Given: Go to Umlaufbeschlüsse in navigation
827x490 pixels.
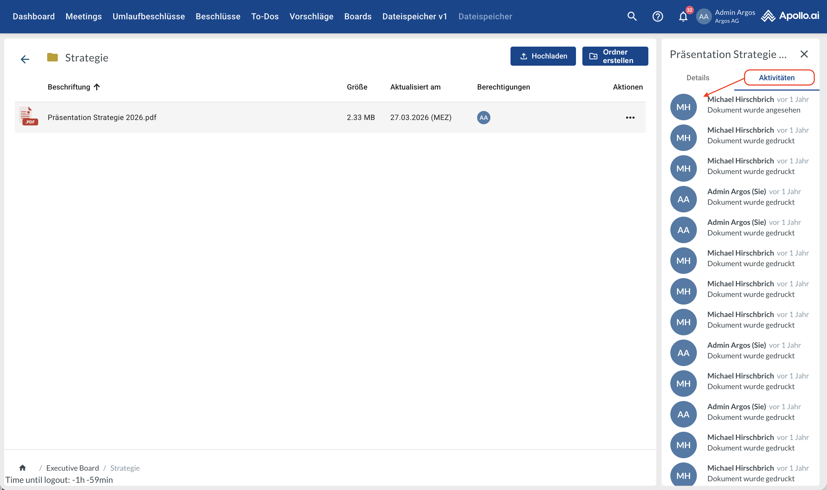Looking at the screenshot, I should [149, 16].
